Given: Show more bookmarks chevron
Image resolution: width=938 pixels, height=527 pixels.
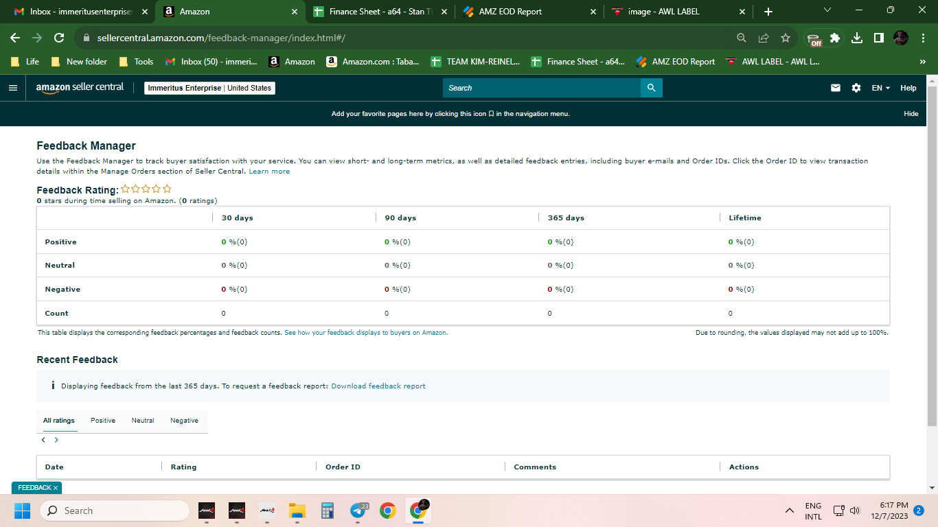Looking at the screenshot, I should click(x=922, y=62).
